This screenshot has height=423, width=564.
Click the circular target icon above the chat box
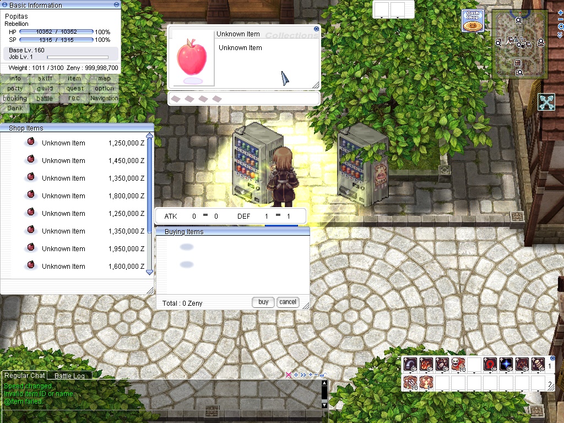coord(296,375)
